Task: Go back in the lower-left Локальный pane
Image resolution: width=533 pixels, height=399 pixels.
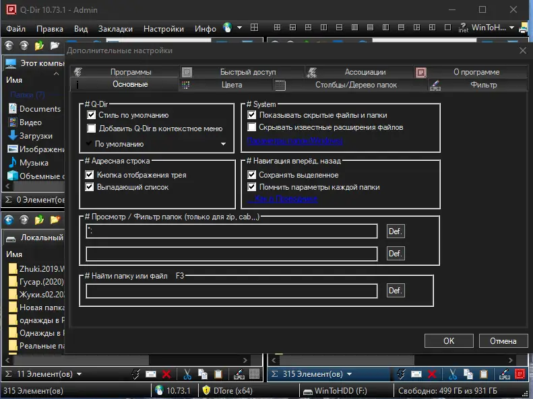Action: click(9, 220)
